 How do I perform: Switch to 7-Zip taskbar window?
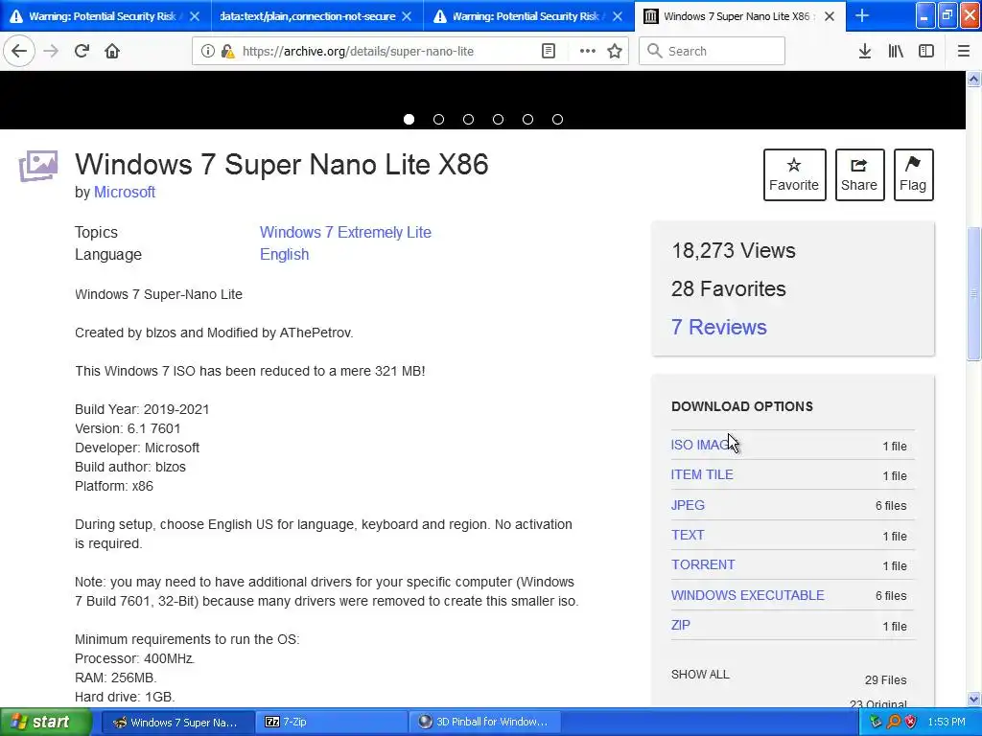pos(332,722)
